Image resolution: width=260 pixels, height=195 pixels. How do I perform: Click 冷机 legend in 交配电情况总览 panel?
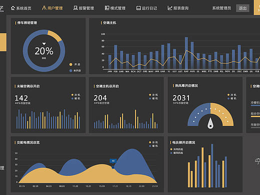[153, 142]
